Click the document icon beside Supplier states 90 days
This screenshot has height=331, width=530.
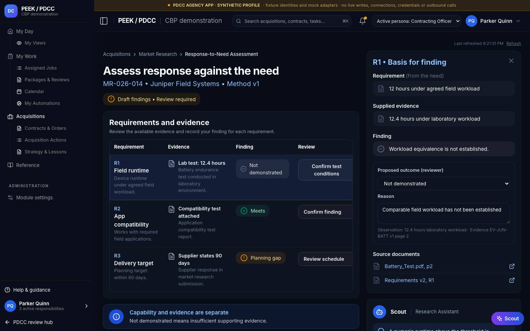[x=172, y=256]
